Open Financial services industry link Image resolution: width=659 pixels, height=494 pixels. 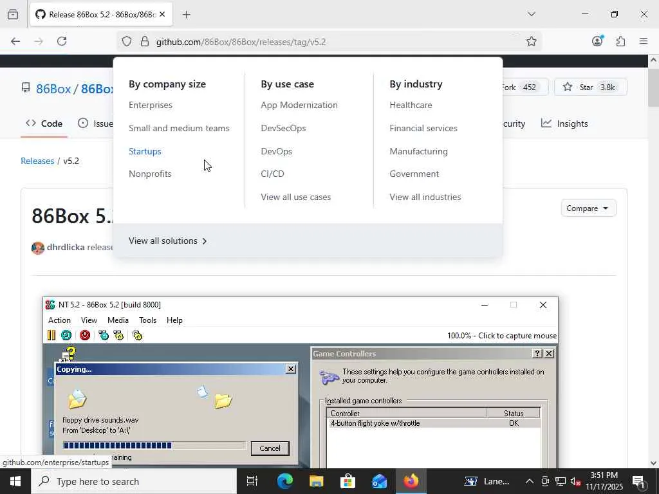[x=423, y=128]
